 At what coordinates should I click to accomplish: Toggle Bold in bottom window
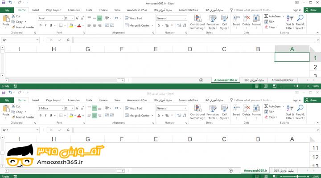coord(41,115)
